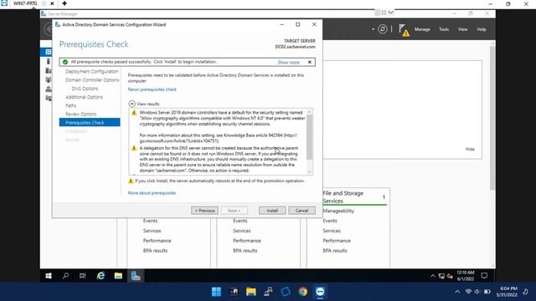The height and width of the screenshot is (301, 536).
Task: Open the dropdown arrow beside refresh icon
Action: 373,30
